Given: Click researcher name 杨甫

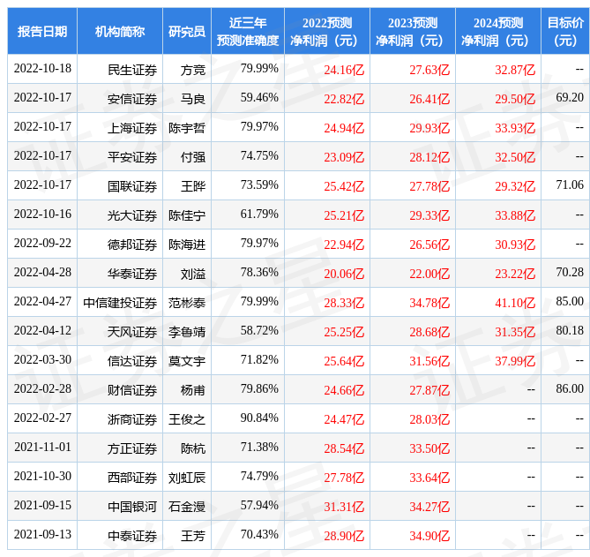Looking at the screenshot, I should (193, 390).
